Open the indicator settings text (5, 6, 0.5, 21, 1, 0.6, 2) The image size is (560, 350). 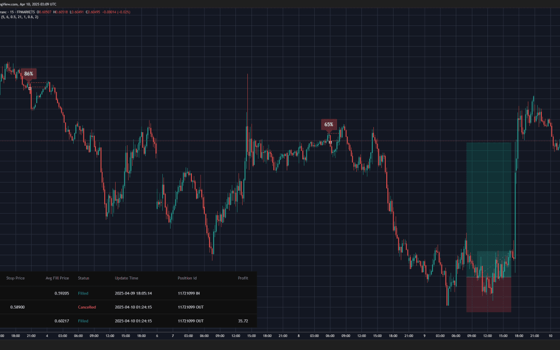(x=19, y=17)
